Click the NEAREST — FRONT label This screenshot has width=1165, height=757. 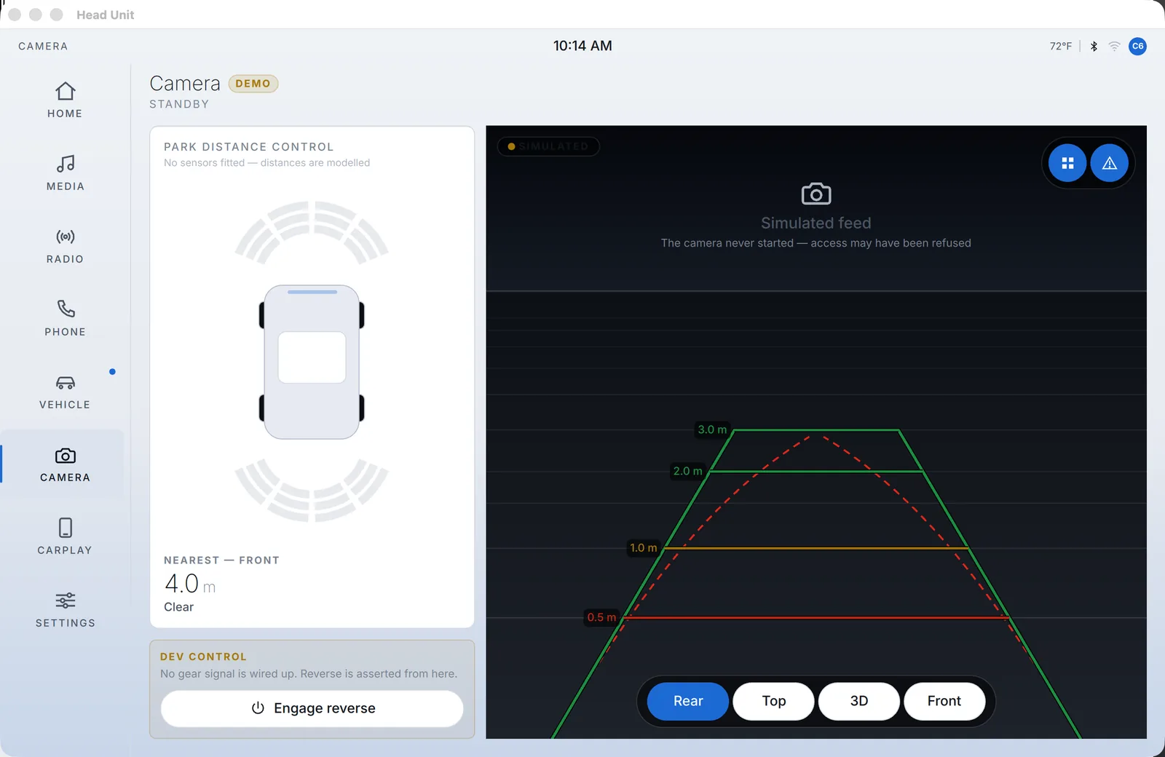[x=221, y=560]
